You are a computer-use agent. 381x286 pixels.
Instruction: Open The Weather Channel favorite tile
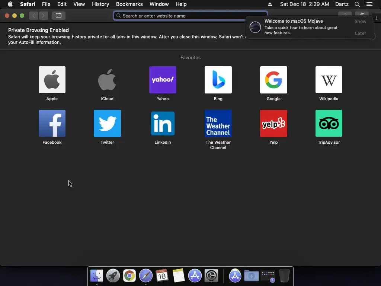pos(218,123)
